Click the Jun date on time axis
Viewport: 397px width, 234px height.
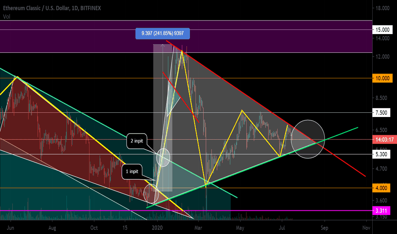[10, 228]
